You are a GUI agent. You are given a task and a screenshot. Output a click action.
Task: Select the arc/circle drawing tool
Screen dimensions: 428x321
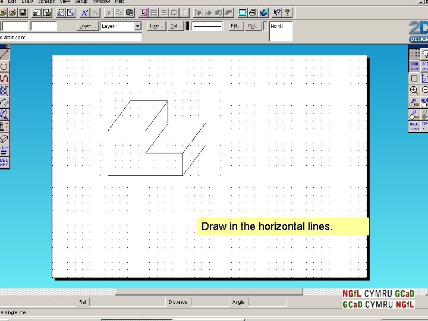pyautogui.click(x=4, y=67)
